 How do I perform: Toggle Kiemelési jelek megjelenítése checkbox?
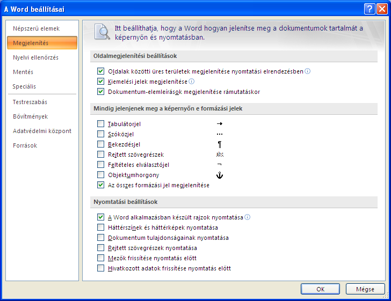click(x=100, y=82)
